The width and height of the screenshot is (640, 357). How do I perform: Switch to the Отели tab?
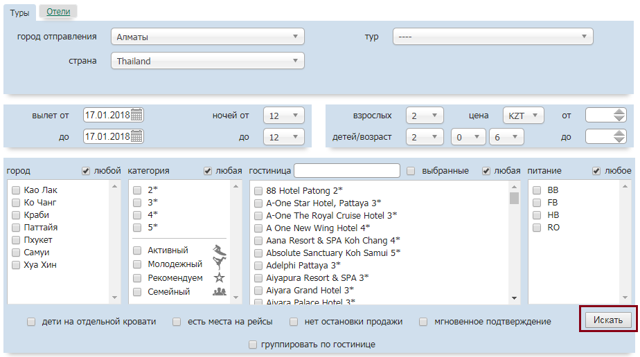tap(58, 11)
